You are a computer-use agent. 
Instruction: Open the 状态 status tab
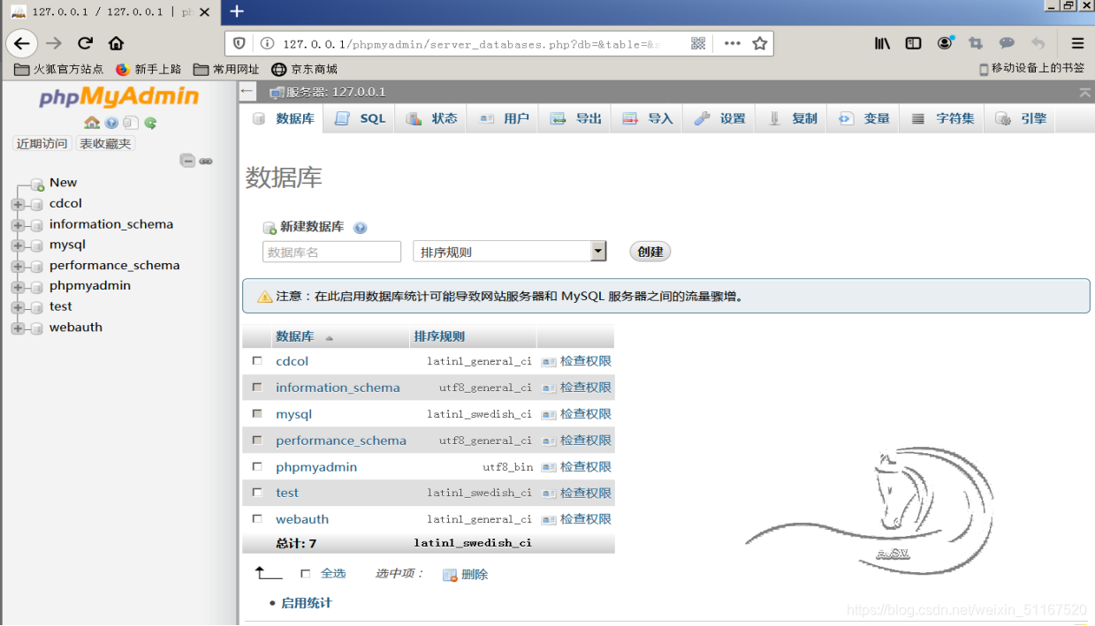coord(431,118)
